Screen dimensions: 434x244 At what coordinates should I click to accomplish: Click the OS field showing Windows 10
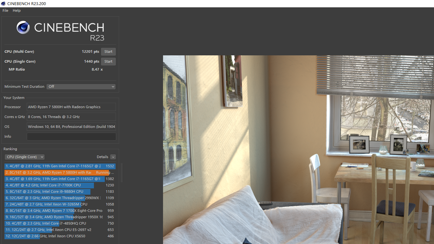click(71, 127)
